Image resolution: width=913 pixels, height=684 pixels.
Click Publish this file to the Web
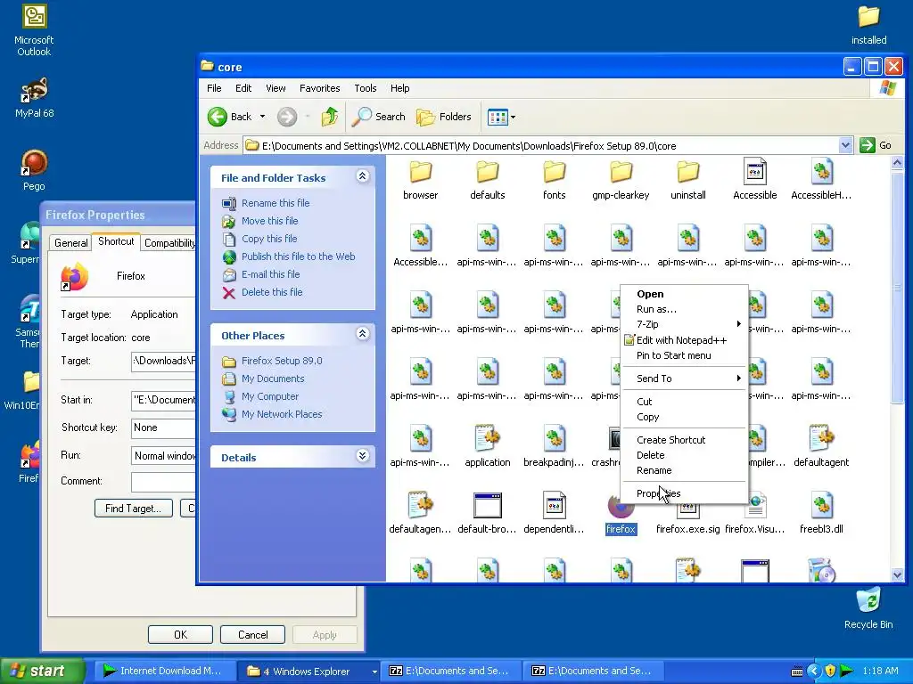[298, 256]
